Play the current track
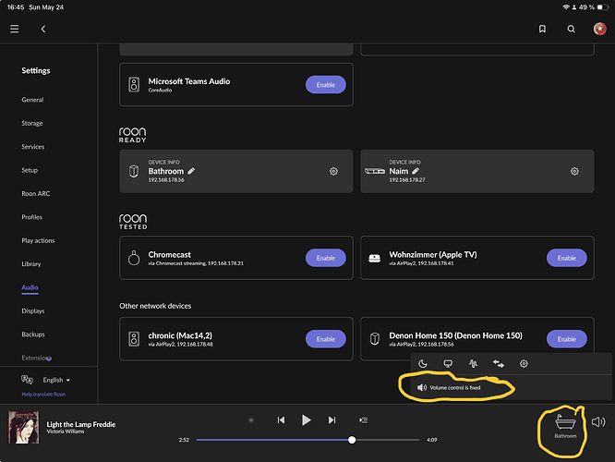This screenshot has width=615, height=462. (307, 420)
